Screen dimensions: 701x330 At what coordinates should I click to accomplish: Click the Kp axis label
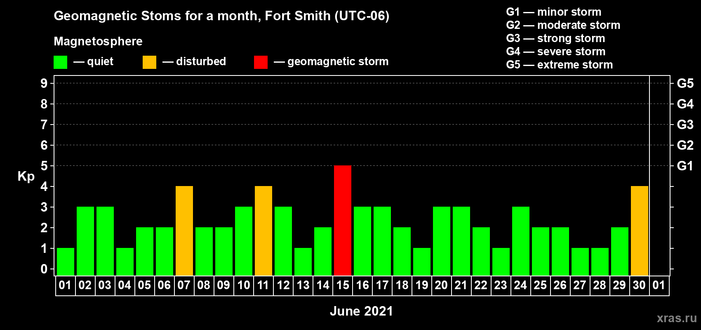click(26, 177)
